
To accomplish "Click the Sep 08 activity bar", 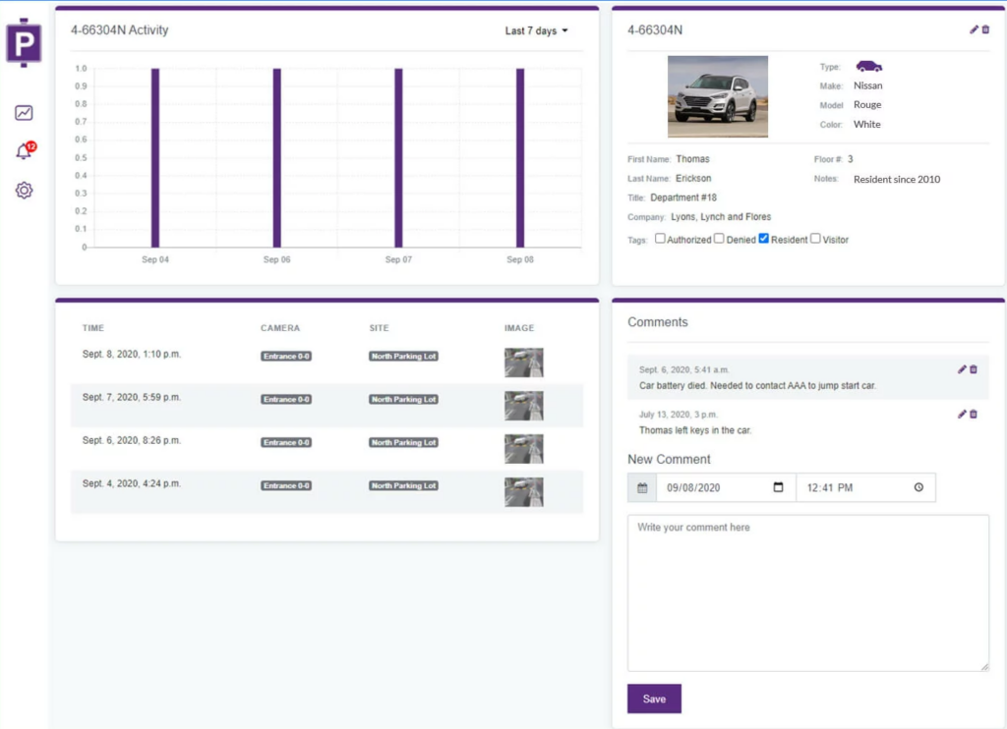I will click(520, 158).
